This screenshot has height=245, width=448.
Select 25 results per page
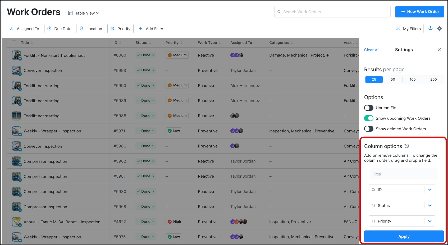coord(374,80)
